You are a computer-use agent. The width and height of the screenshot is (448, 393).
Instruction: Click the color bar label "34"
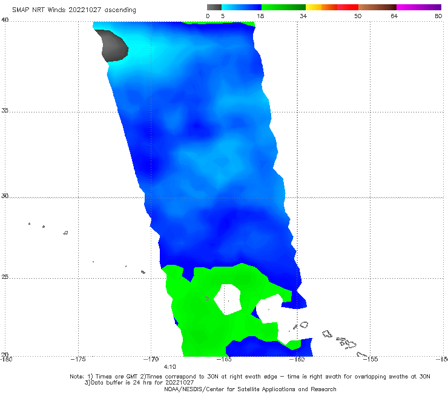coord(303,16)
